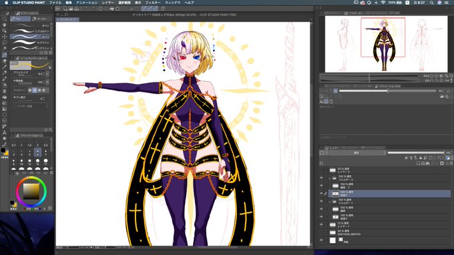
Task: Click the opacity 100 stepper in Tool Property
Action: [x=44, y=82]
